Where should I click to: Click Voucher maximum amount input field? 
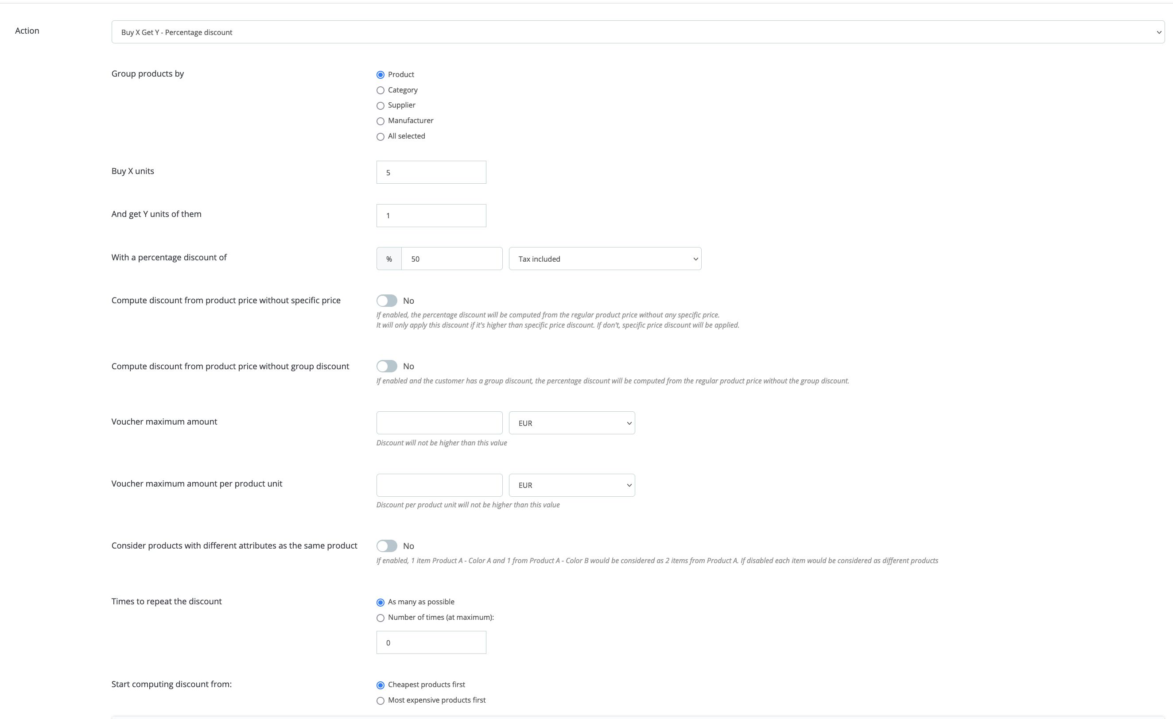tap(439, 423)
